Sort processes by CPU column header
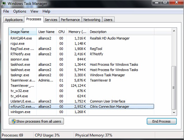Image resolution: width=184 pixels, height=140 pixels. 61,32
